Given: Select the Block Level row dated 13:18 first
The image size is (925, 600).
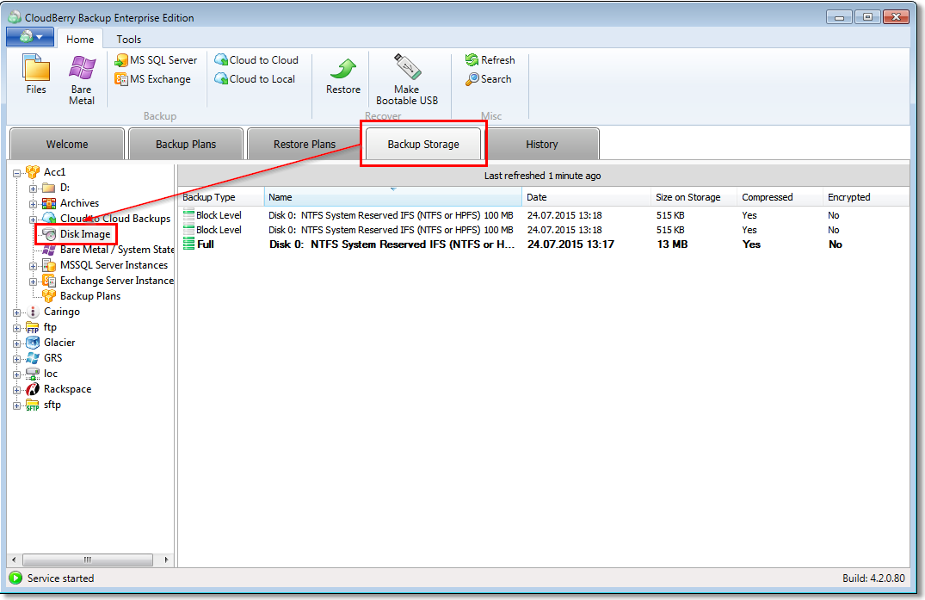Looking at the screenshot, I should [x=543, y=215].
